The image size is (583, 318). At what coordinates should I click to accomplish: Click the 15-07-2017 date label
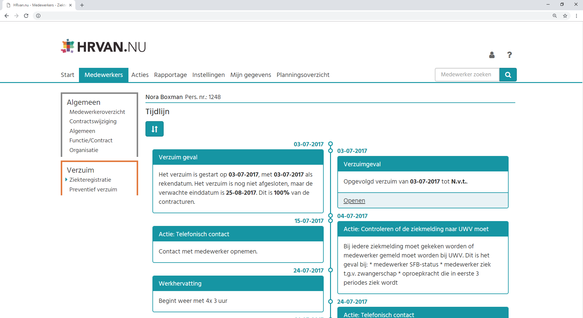(309, 221)
